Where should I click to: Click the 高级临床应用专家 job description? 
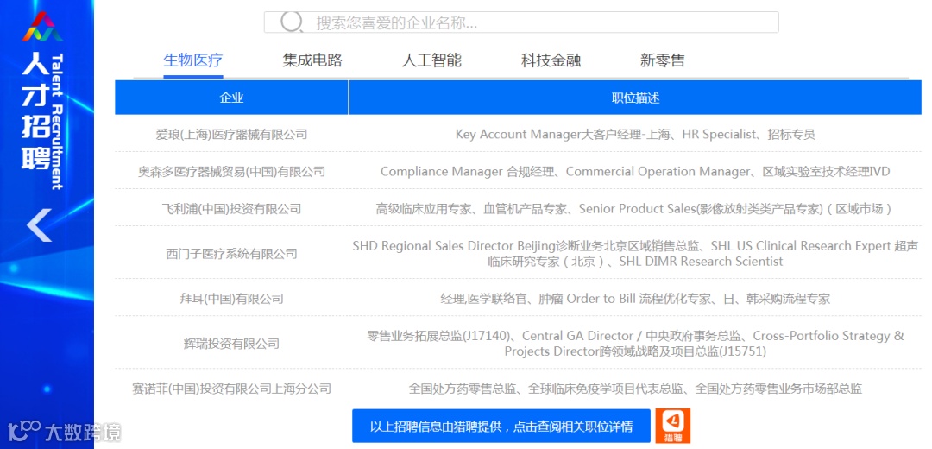635,209
